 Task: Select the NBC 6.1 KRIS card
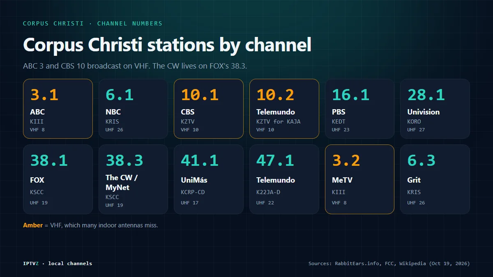coord(133,109)
